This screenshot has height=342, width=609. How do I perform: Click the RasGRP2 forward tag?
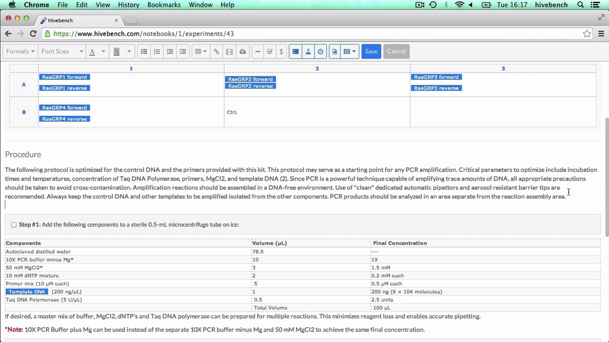coord(250,79)
